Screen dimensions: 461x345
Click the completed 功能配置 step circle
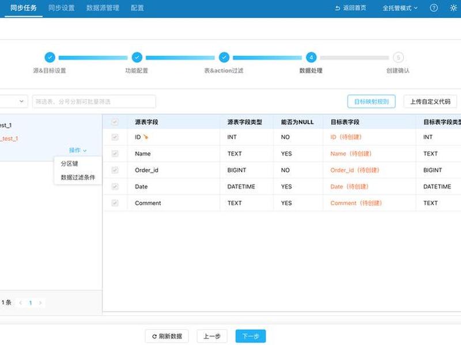coord(137,57)
